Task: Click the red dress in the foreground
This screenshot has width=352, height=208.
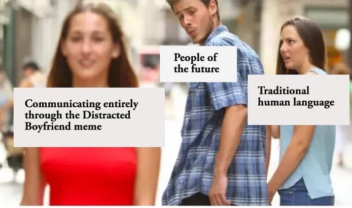Action: tap(89, 176)
